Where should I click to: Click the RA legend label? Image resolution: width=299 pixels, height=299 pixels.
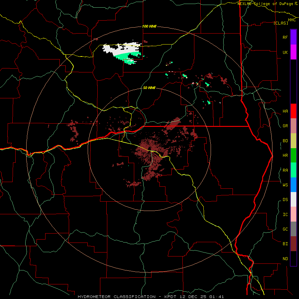click(285, 170)
